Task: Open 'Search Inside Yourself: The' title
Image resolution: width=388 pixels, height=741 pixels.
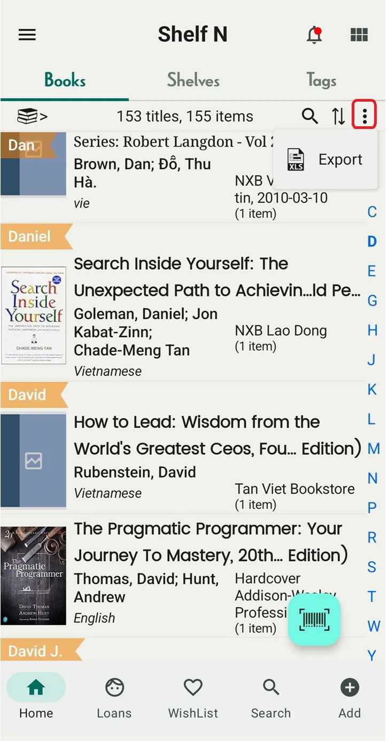Action: point(181,264)
